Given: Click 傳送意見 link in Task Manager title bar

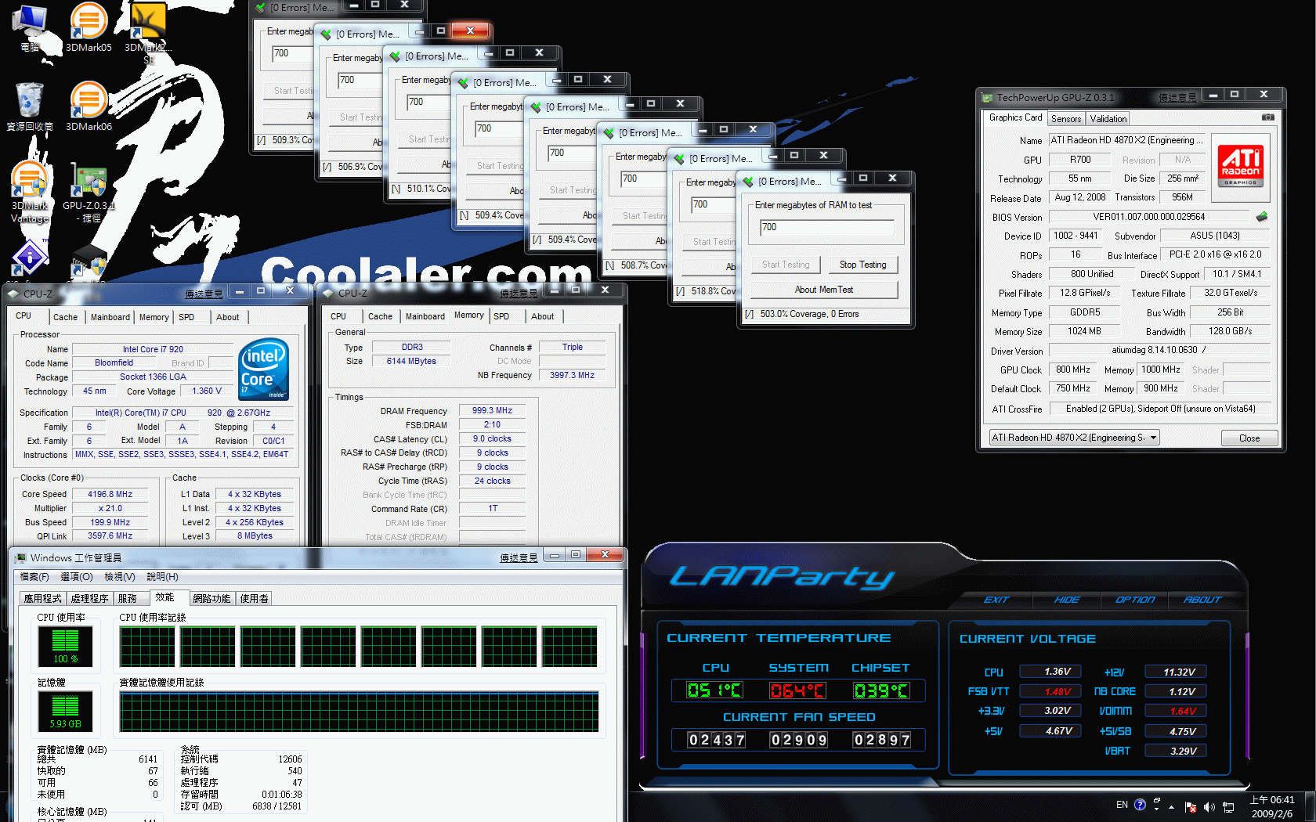Looking at the screenshot, I should [519, 557].
